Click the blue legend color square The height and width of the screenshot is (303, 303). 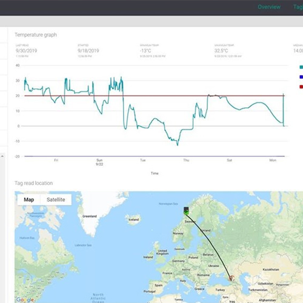tap(301, 77)
